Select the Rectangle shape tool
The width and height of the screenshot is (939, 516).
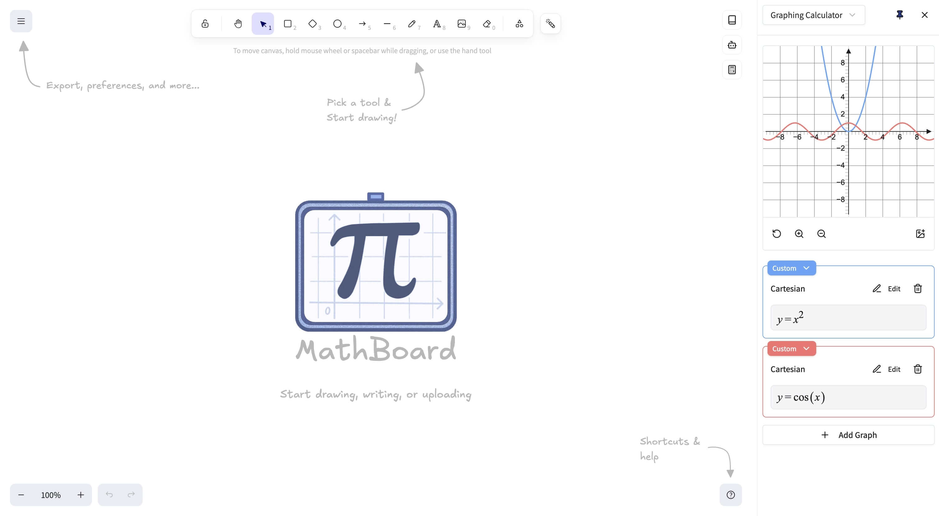coord(288,24)
